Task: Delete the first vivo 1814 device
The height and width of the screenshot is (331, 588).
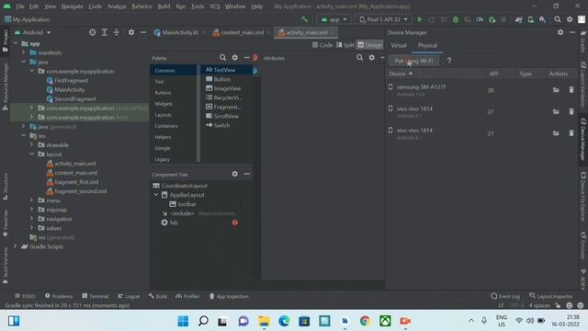Action: (571, 111)
